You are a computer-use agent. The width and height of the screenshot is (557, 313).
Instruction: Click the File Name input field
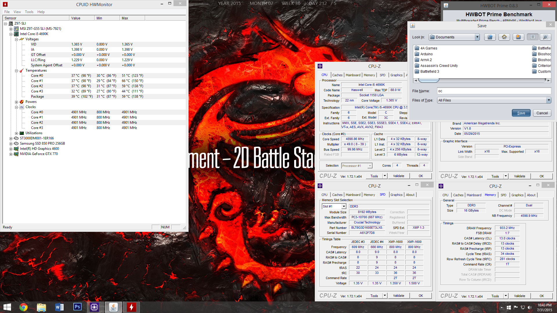pyautogui.click(x=494, y=91)
